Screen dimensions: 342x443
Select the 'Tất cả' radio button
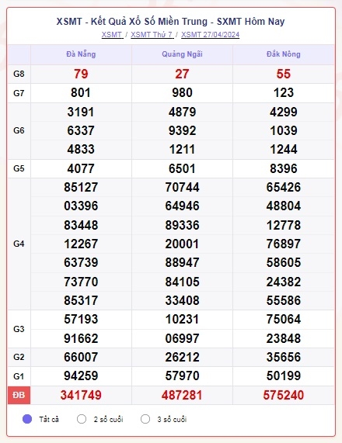click(x=27, y=419)
